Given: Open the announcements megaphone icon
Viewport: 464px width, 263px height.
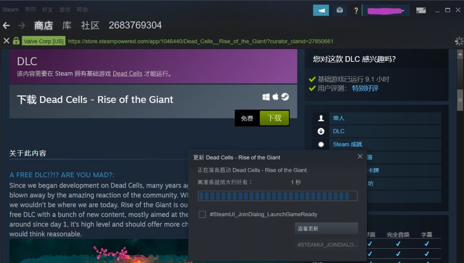Looking at the screenshot, I should [x=321, y=10].
